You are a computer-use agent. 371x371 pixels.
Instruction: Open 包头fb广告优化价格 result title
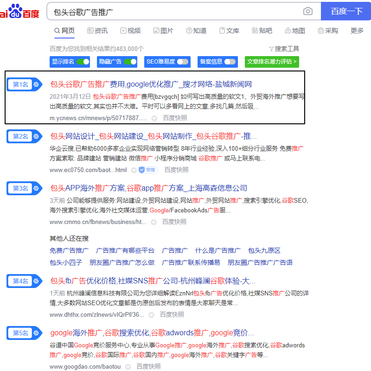pos(153,281)
